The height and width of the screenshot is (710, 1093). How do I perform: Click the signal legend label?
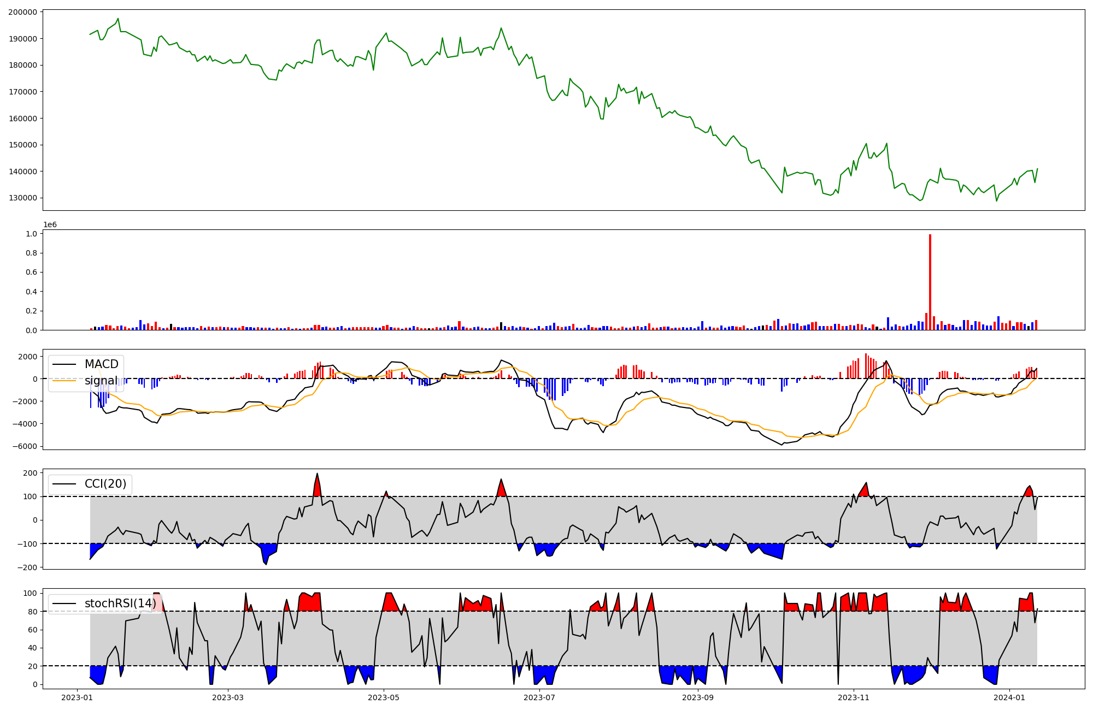pyautogui.click(x=101, y=381)
